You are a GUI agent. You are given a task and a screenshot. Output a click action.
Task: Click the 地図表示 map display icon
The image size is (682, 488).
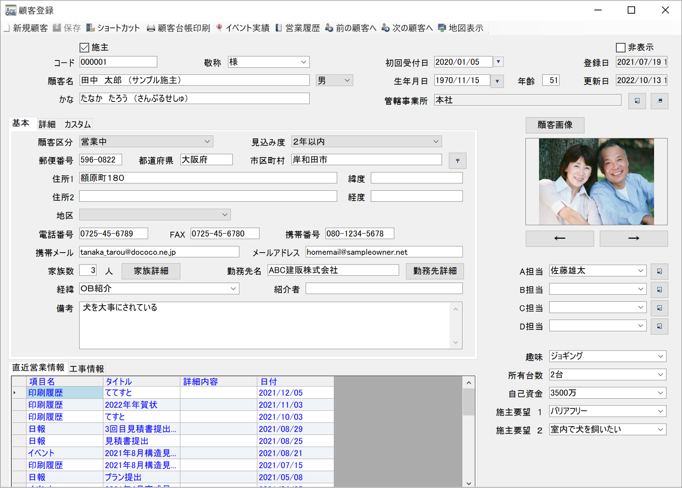point(461,27)
